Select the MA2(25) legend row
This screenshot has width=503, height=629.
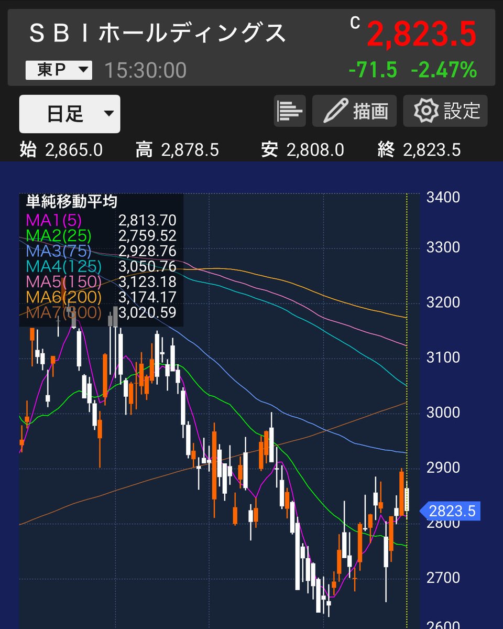pos(101,236)
